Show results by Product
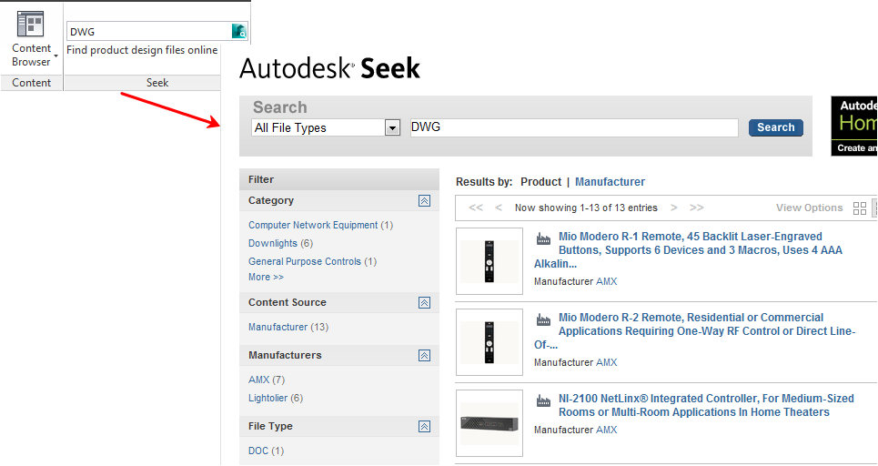Image resolution: width=878 pixels, height=466 pixels. click(540, 182)
